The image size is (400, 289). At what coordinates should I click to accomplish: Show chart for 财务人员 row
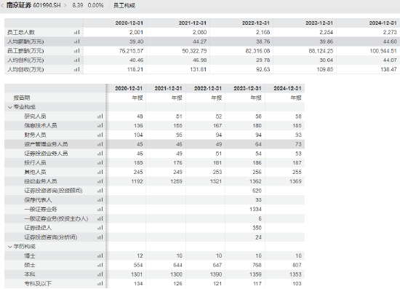[x=100, y=135]
